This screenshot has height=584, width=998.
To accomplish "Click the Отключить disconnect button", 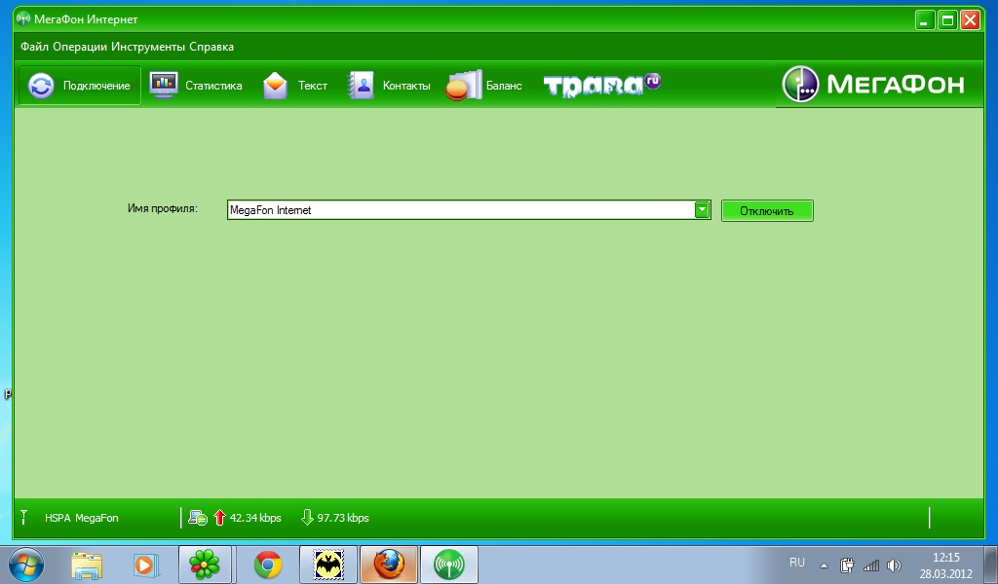I will (767, 211).
